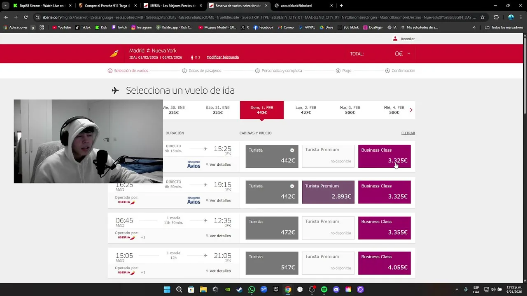Open the Todos los marcadores folder
Screen dimensions: 527x296
point(504,28)
